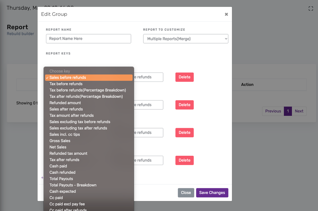Pick 'Sales after refunds' key
This screenshot has height=211, width=318.
coord(66,109)
